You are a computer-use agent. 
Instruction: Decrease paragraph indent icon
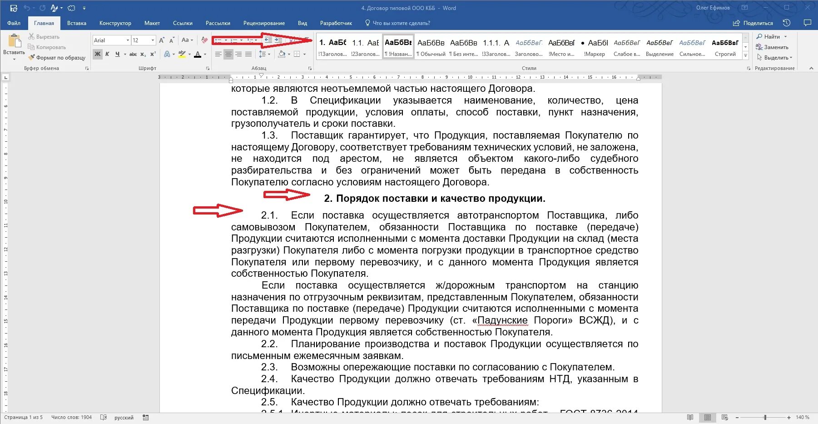268,40
